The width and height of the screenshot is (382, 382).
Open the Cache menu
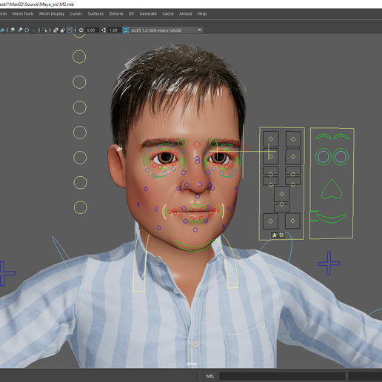(168, 14)
